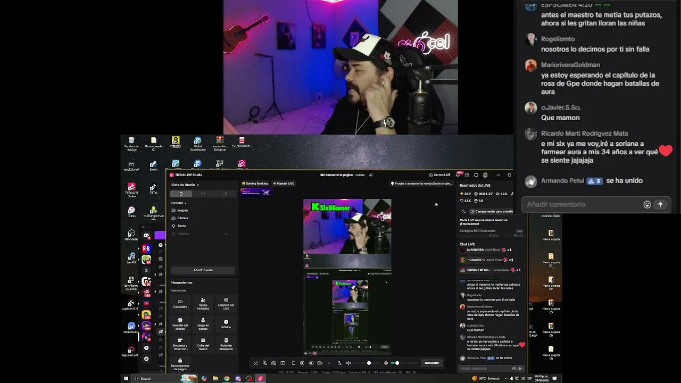Open Chrome from the taskbar
Image resolution: width=681 pixels, height=383 pixels.
tap(227, 379)
